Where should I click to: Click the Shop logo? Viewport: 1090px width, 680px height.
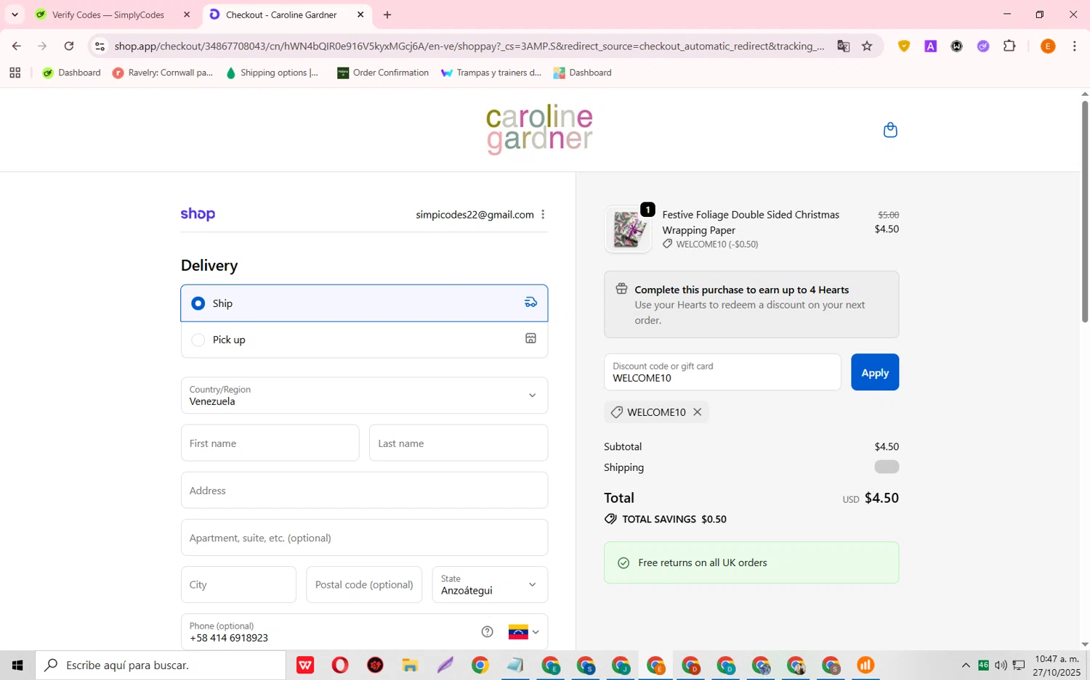click(x=198, y=214)
